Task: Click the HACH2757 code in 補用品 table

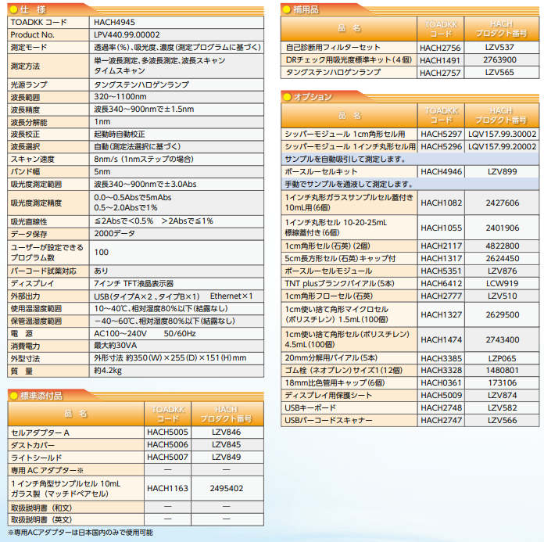Action: [x=440, y=72]
